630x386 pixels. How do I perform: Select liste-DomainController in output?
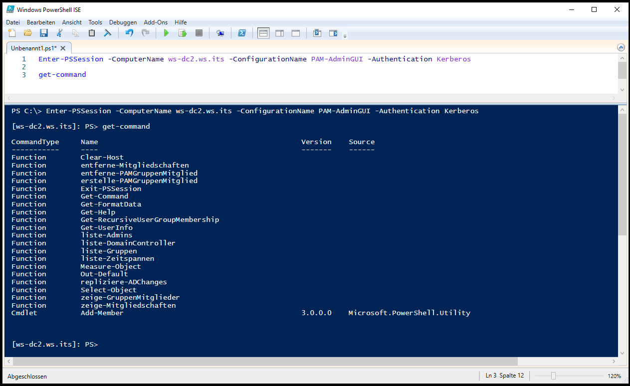coord(128,243)
